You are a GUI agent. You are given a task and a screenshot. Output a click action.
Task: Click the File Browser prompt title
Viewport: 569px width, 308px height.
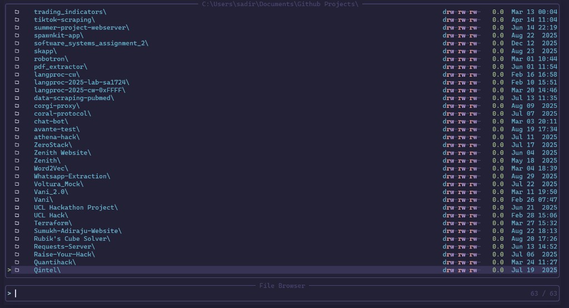coord(282,286)
